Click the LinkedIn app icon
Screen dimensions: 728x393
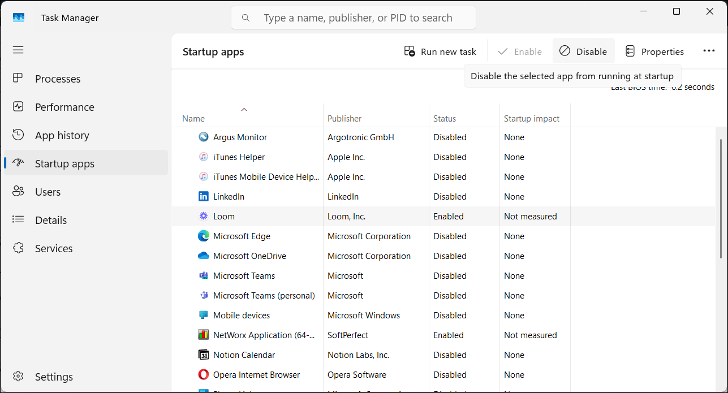pos(204,197)
